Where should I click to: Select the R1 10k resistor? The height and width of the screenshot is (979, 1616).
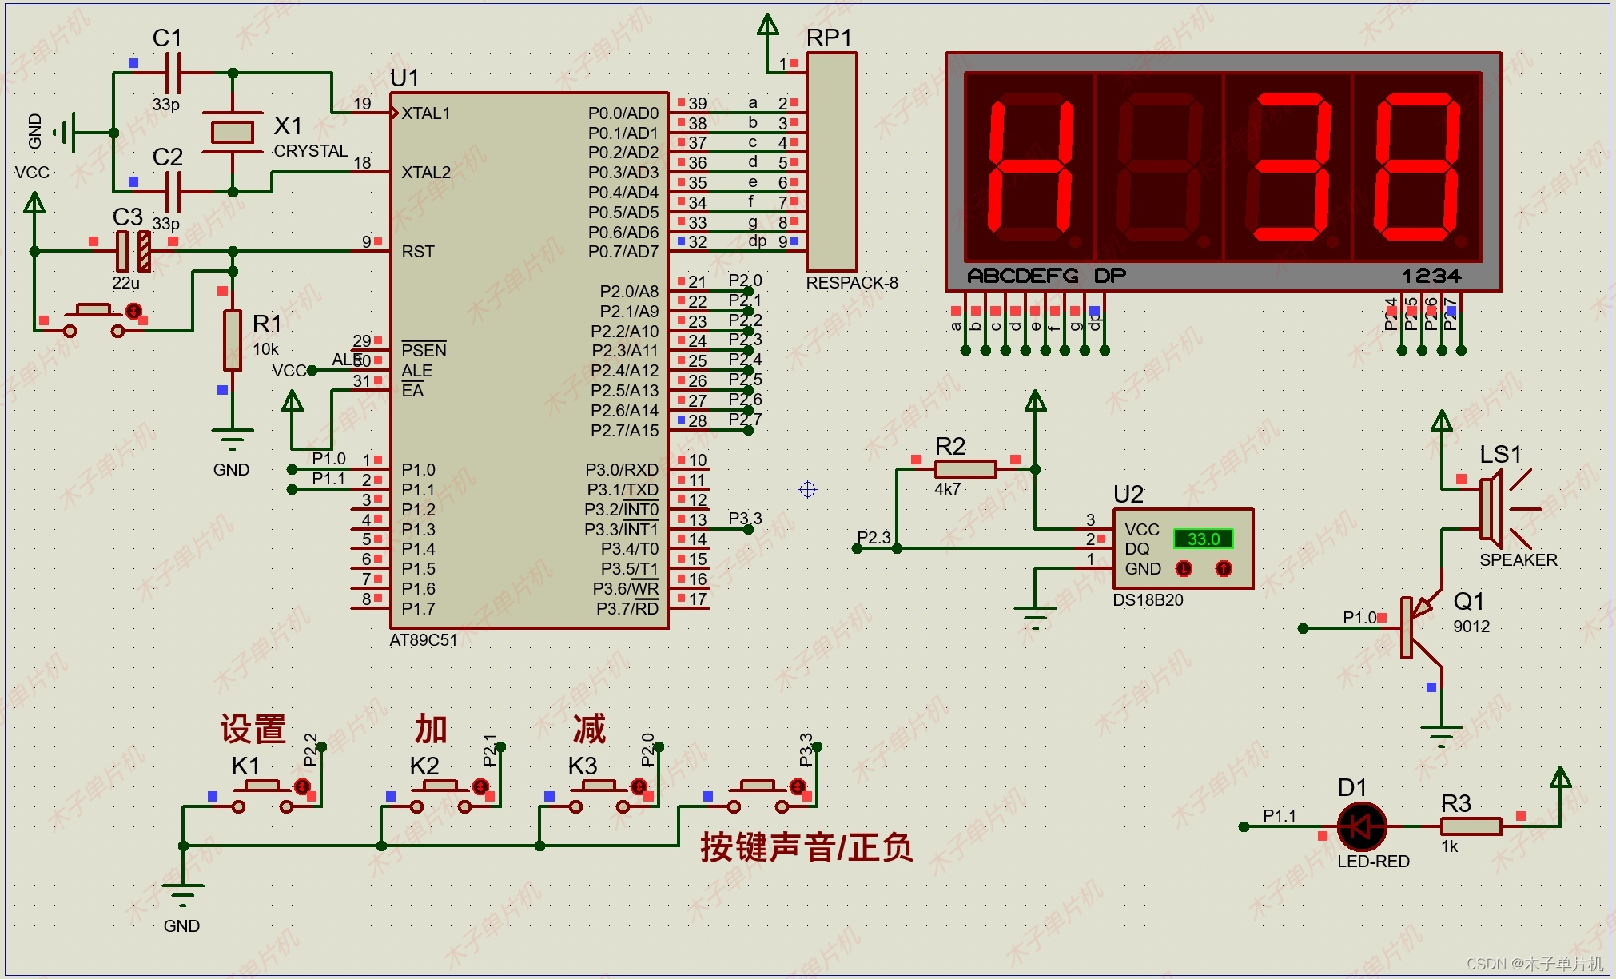233,340
